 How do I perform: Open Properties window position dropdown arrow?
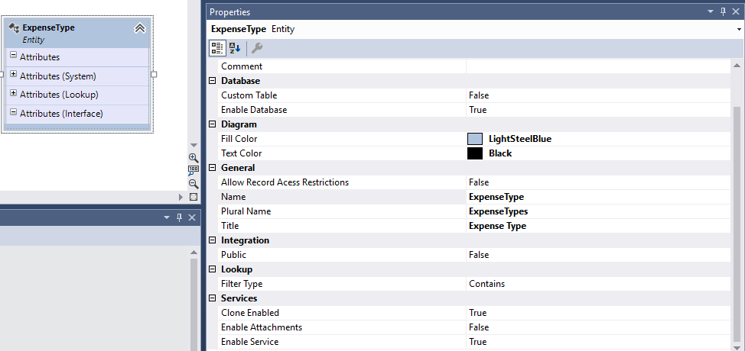tap(711, 12)
